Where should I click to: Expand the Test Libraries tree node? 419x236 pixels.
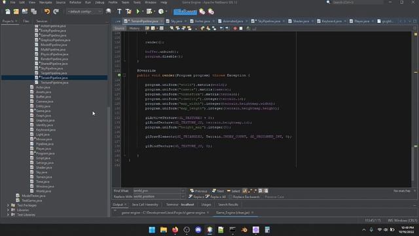coord(8,214)
